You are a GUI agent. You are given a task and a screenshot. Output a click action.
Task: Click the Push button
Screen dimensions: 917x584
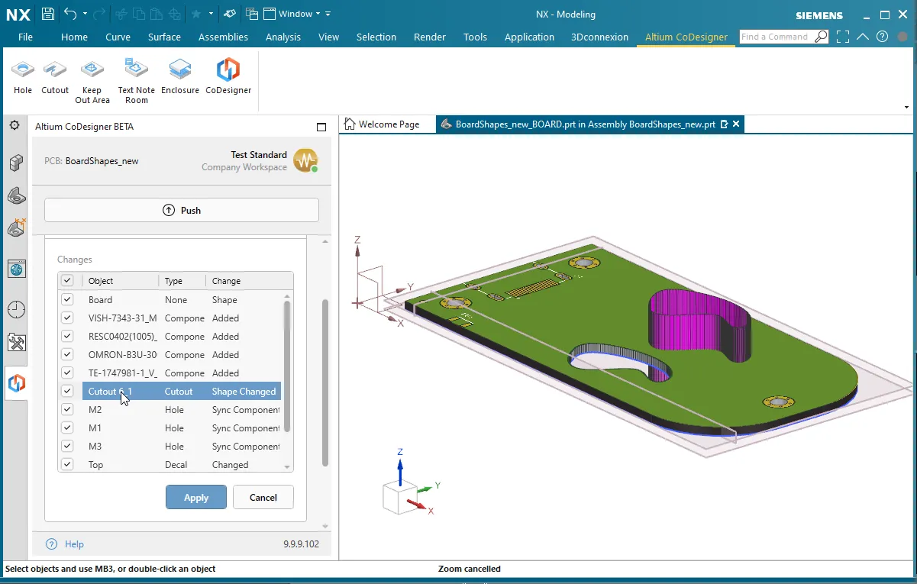pos(182,210)
